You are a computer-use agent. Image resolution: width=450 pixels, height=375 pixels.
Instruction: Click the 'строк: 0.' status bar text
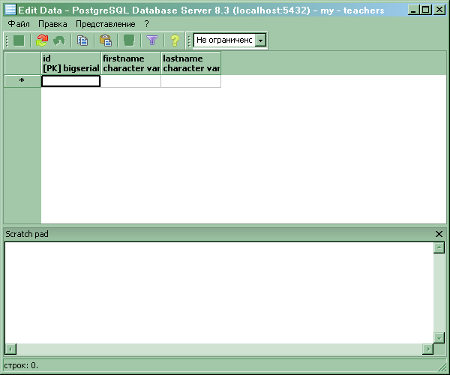click(x=21, y=365)
